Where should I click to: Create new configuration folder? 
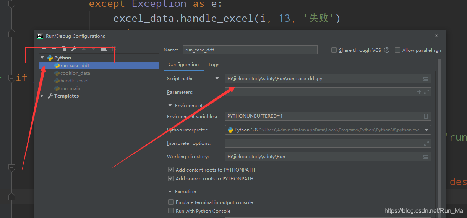104,49
